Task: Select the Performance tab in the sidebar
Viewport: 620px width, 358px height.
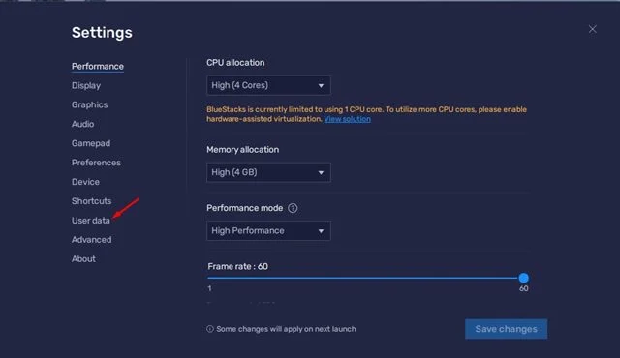Action: (98, 67)
